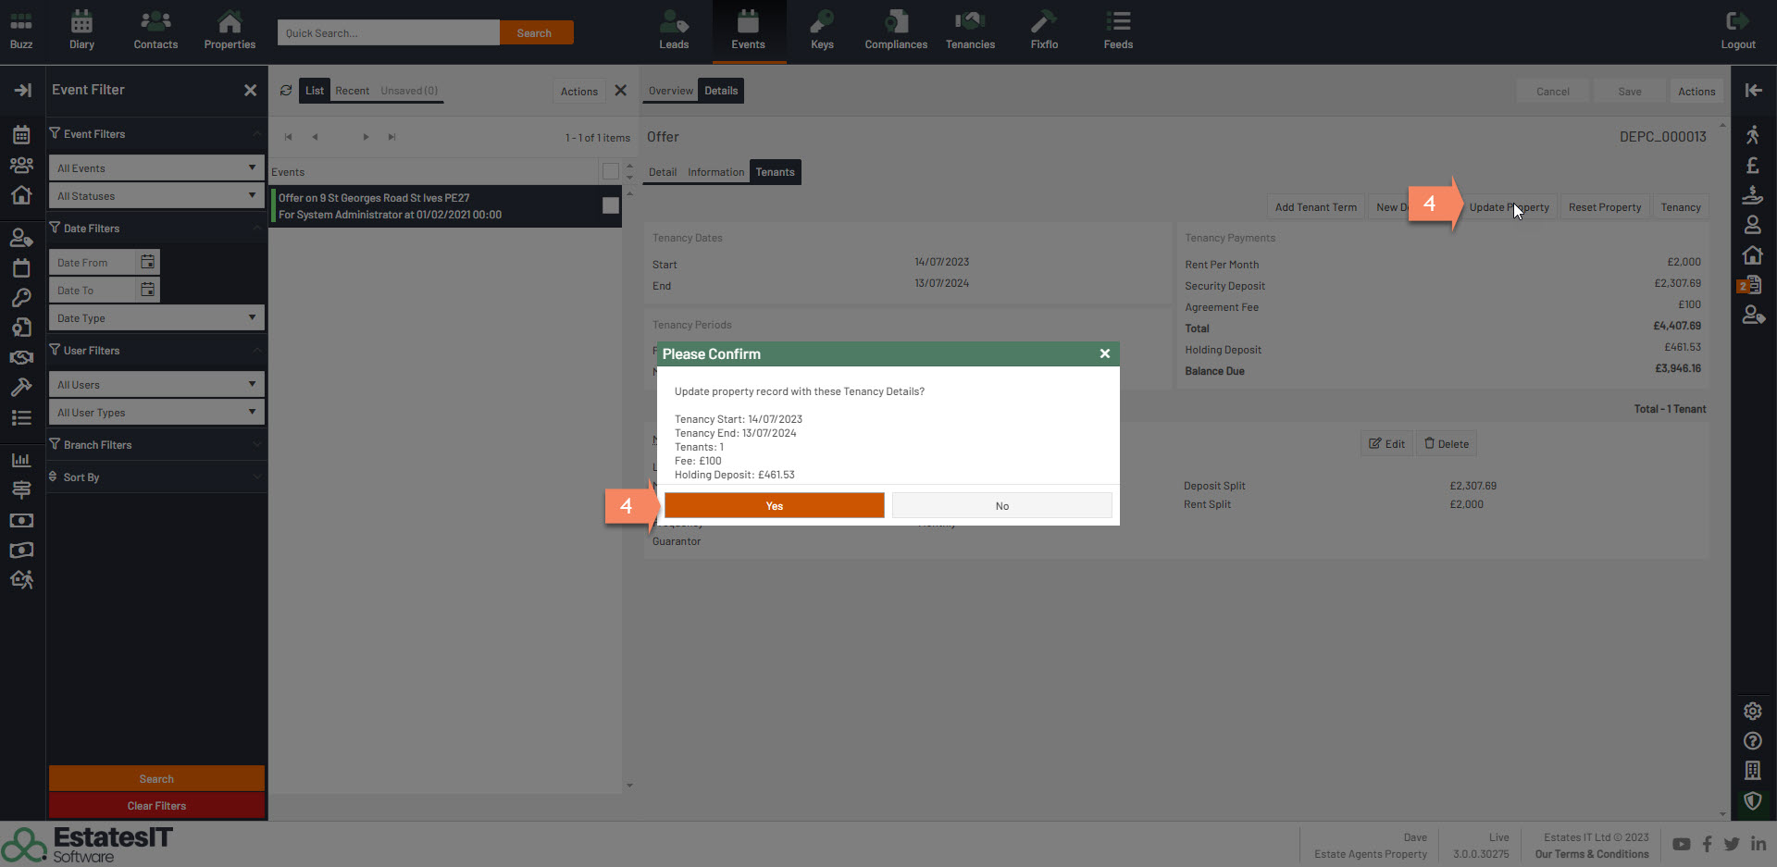This screenshot has width=1777, height=867.
Task: Switch to the Recent tab
Action: [x=352, y=91]
